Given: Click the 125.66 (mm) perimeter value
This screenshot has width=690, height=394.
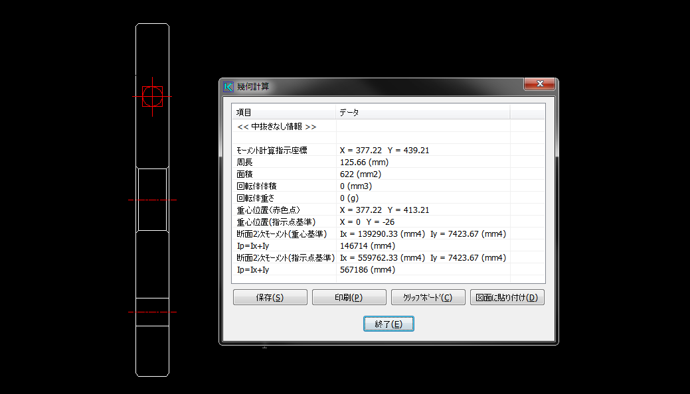Looking at the screenshot, I should point(364,163).
